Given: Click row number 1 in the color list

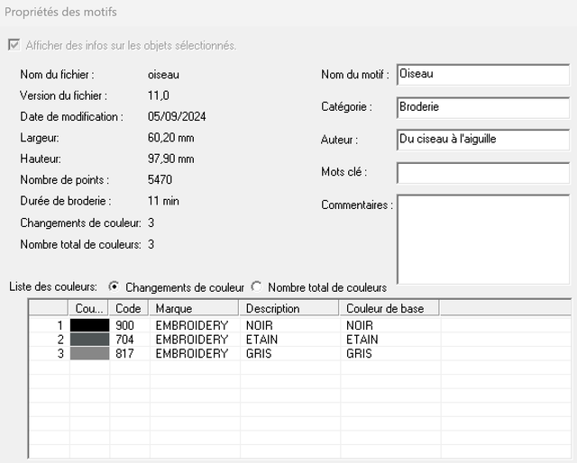Looking at the screenshot, I should click(60, 325).
